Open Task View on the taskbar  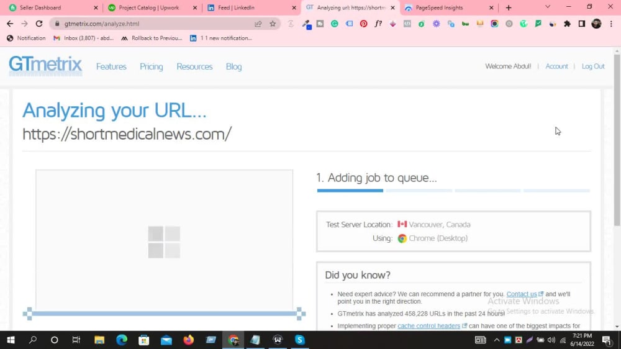tap(76, 340)
